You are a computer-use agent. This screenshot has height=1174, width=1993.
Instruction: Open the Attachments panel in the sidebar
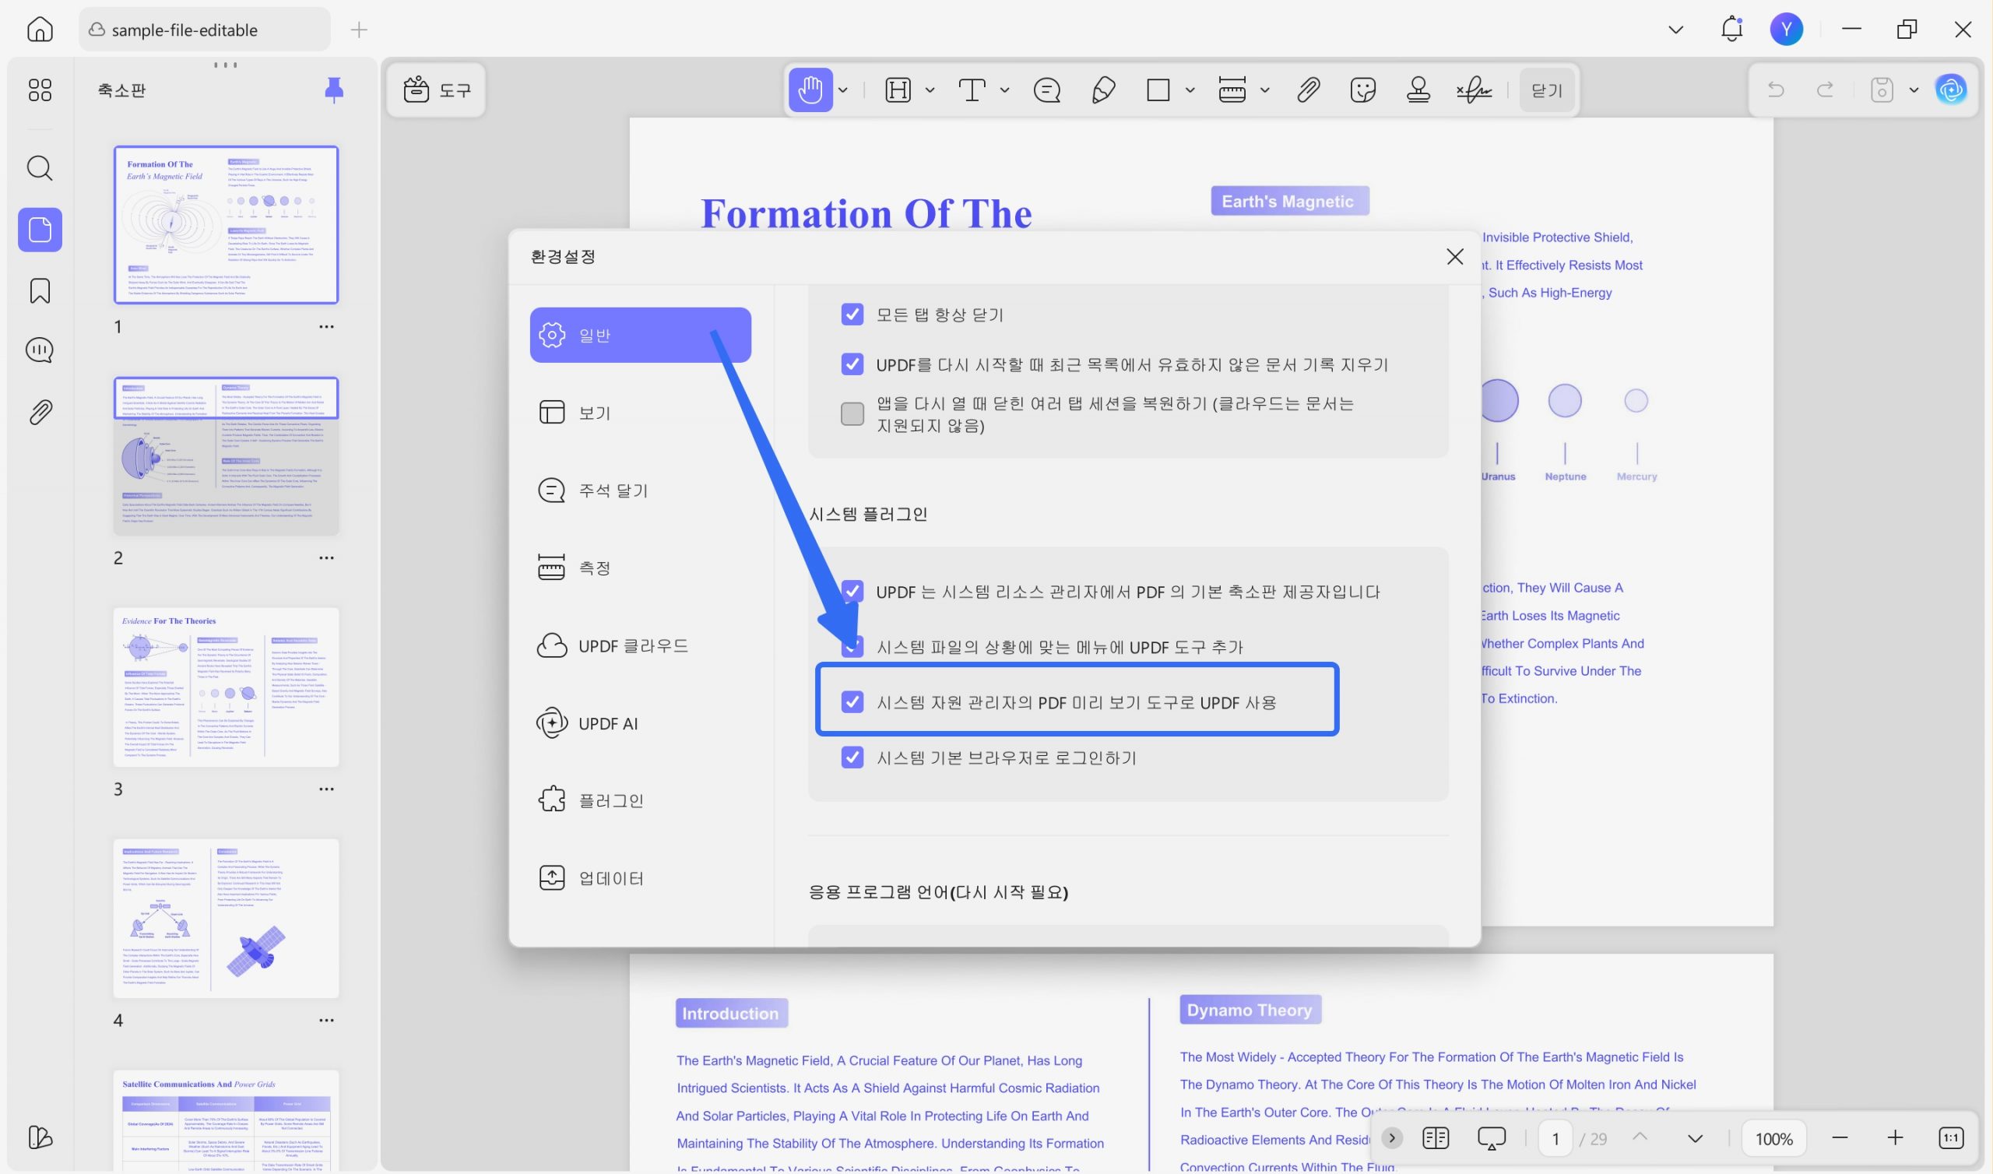tap(40, 411)
